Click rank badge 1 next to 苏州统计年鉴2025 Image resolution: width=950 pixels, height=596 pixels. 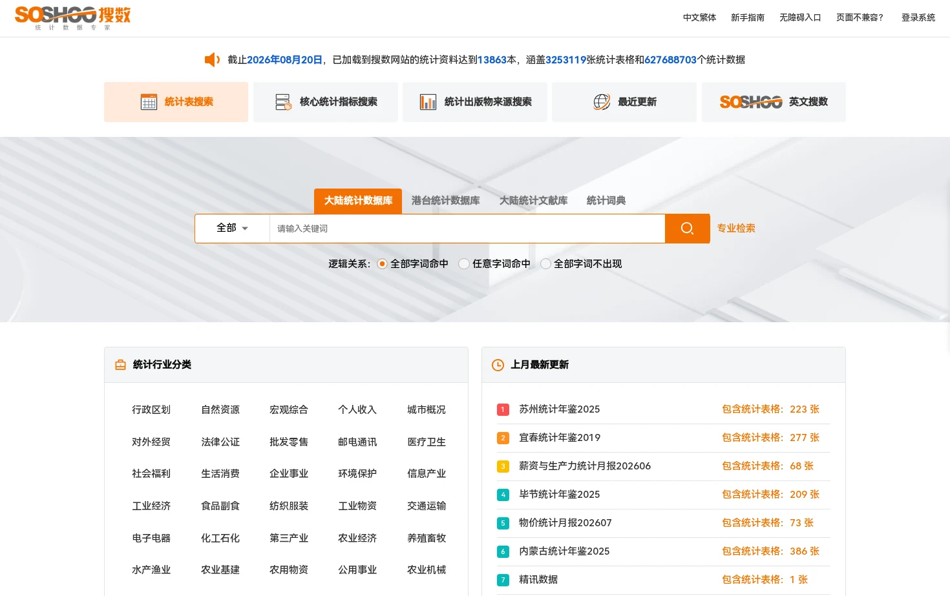click(x=503, y=410)
